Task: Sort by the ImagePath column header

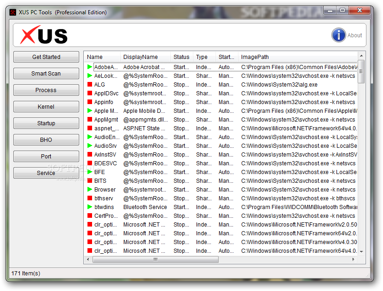Action: 298,57
